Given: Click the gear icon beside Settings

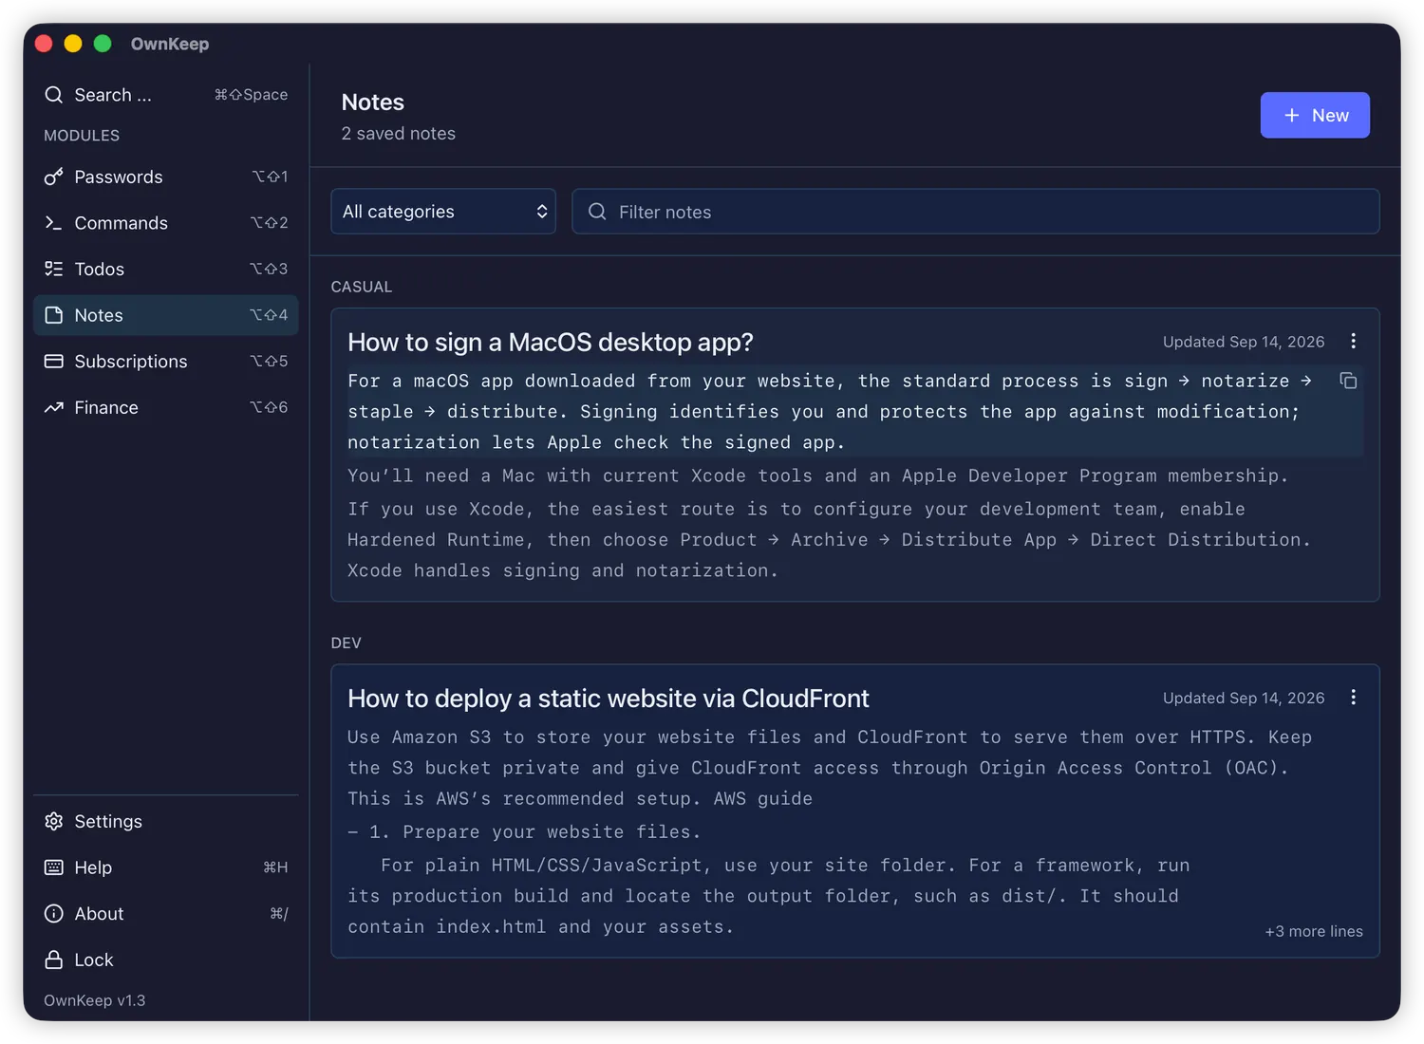Looking at the screenshot, I should click(54, 821).
